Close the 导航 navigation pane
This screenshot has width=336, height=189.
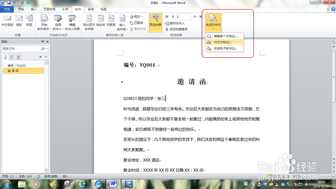pyautogui.click(x=48, y=42)
